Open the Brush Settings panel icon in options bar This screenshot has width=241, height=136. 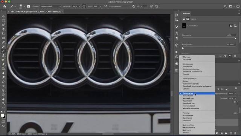click(x=29, y=6)
